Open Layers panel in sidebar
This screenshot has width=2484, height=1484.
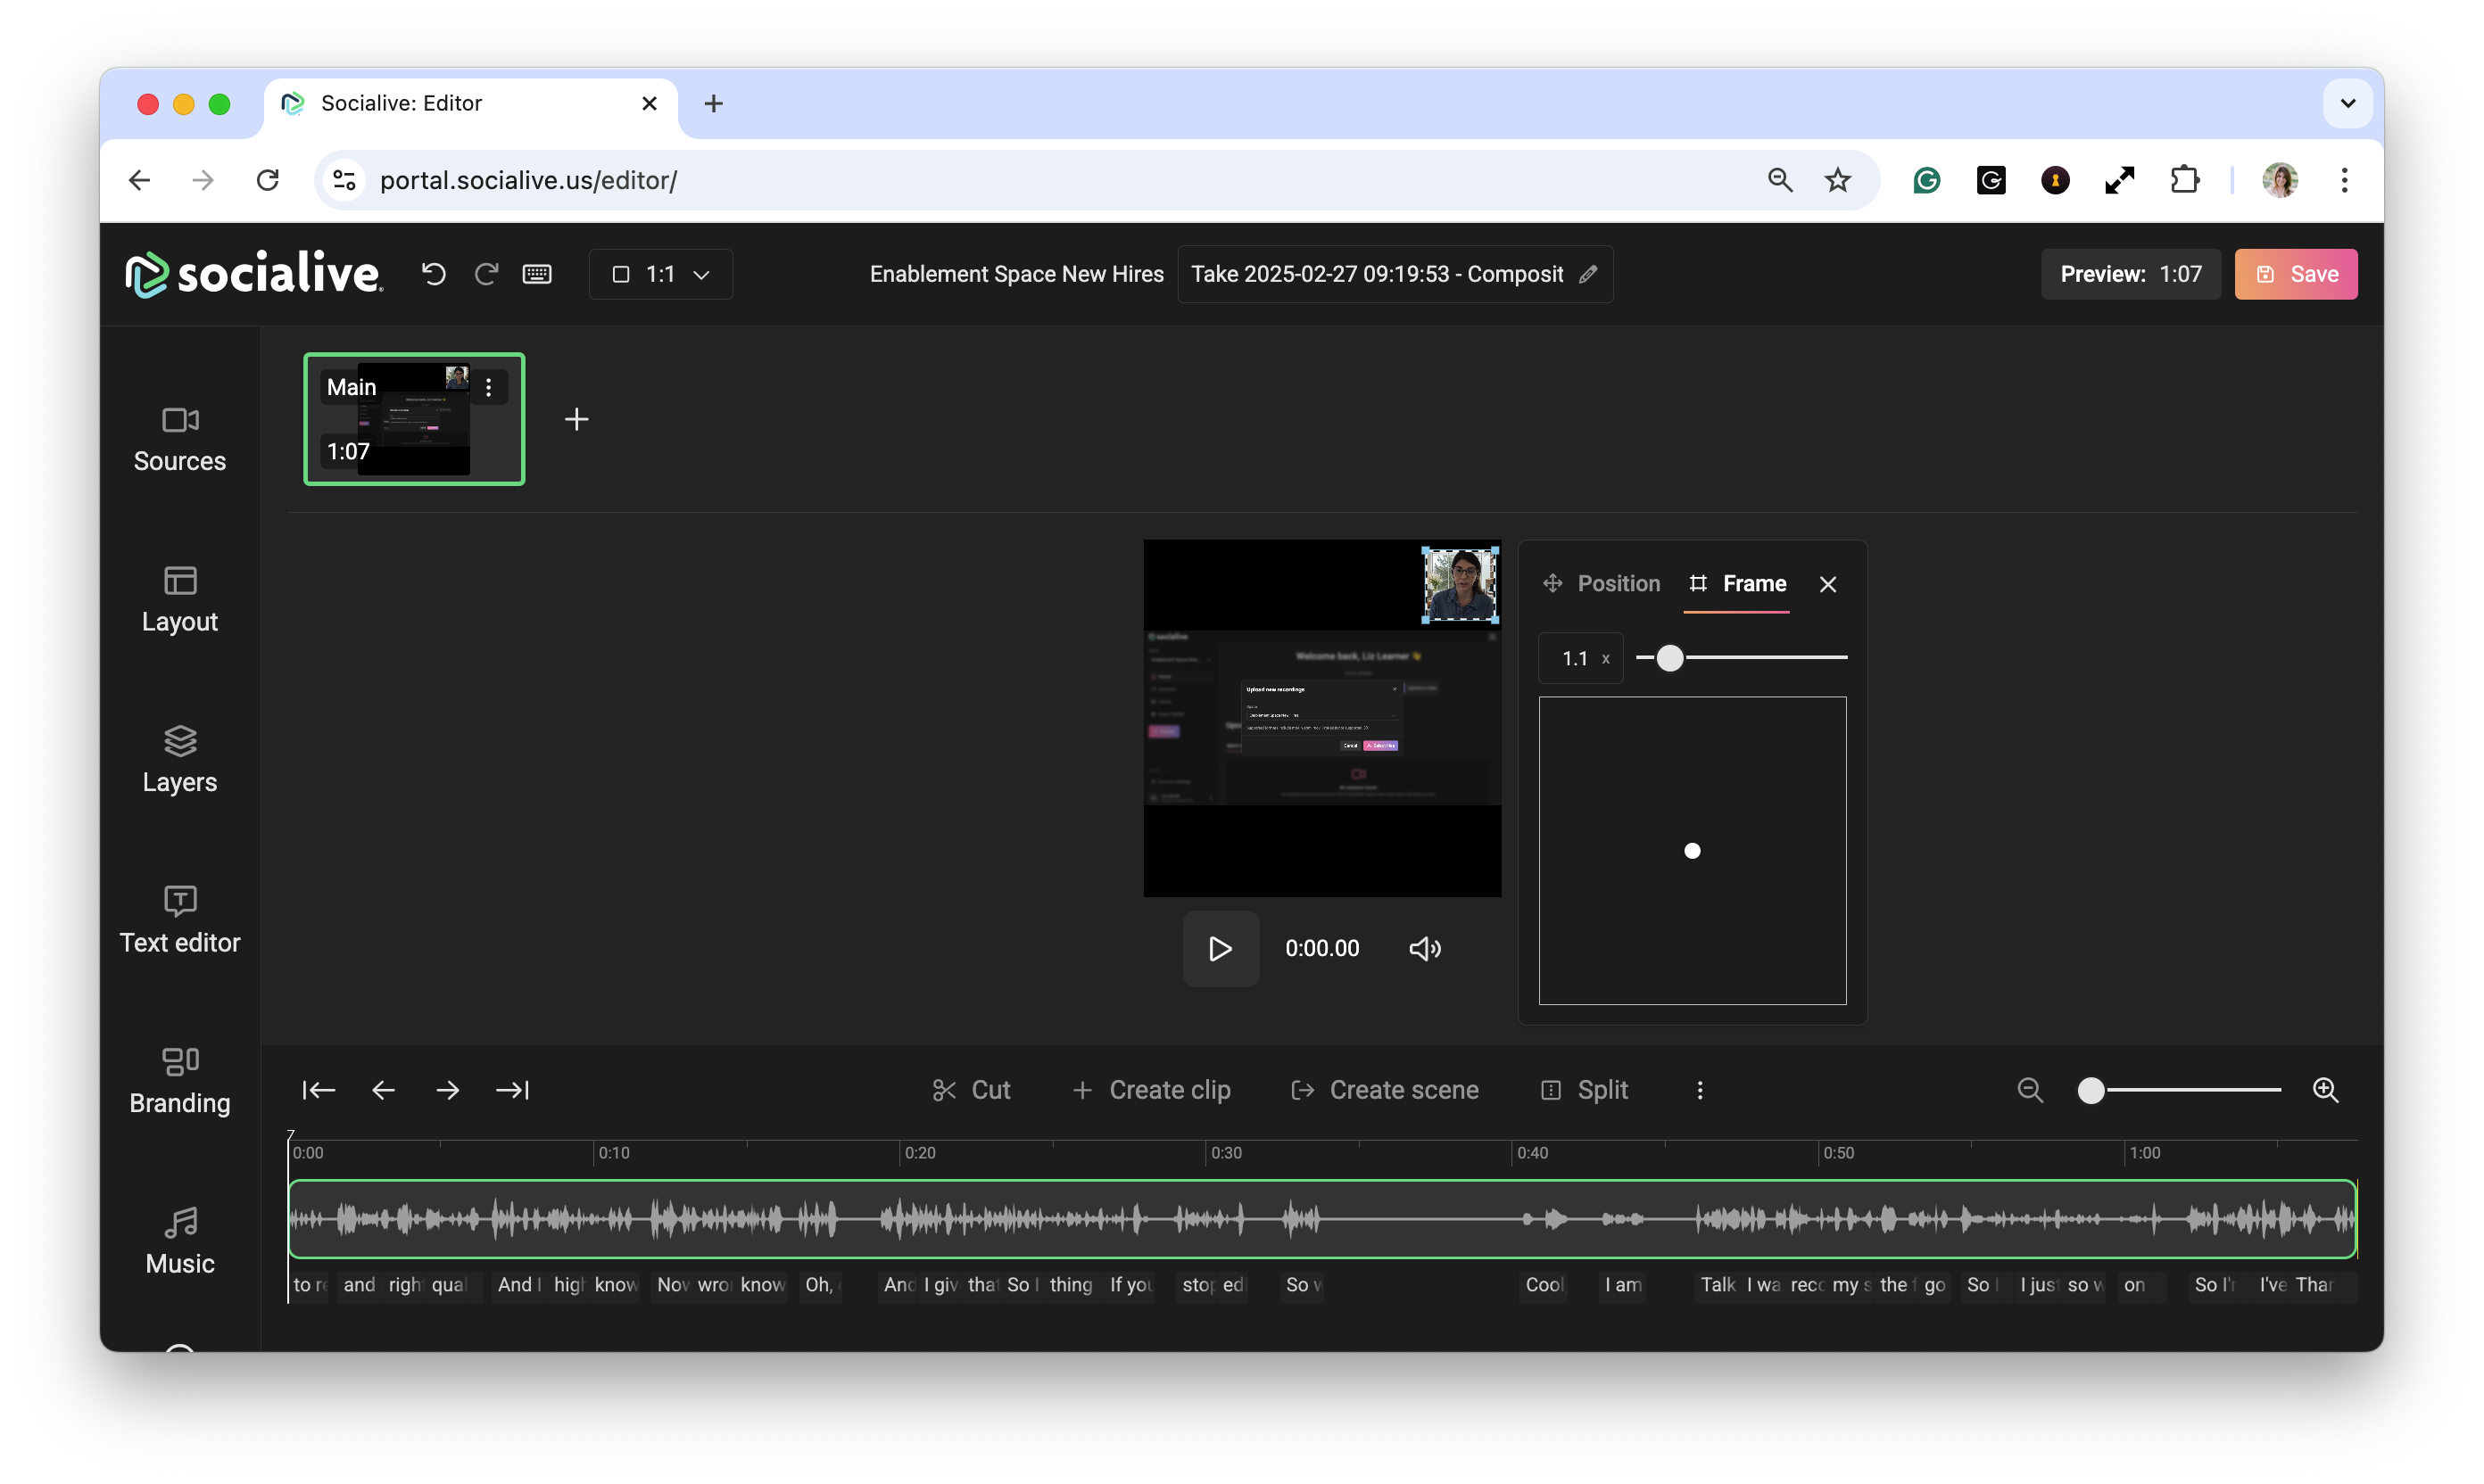tap(180, 760)
